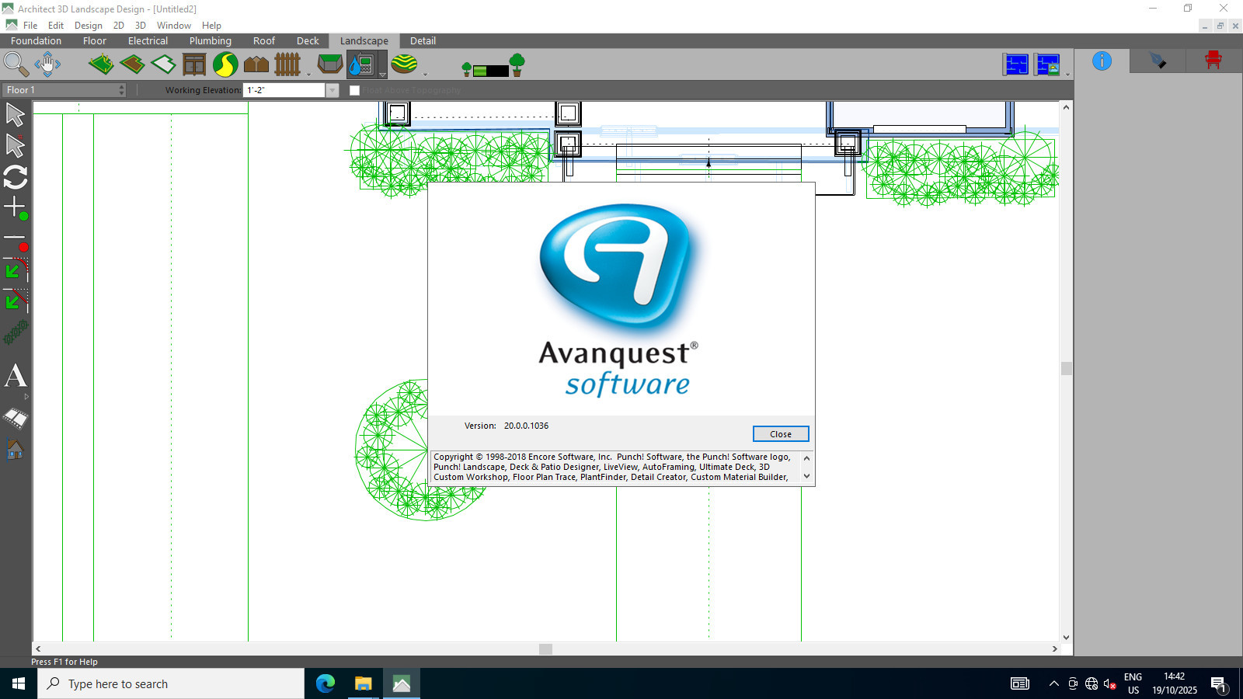Select the topography contour lines tool
Image resolution: width=1243 pixels, height=699 pixels.
(404, 64)
